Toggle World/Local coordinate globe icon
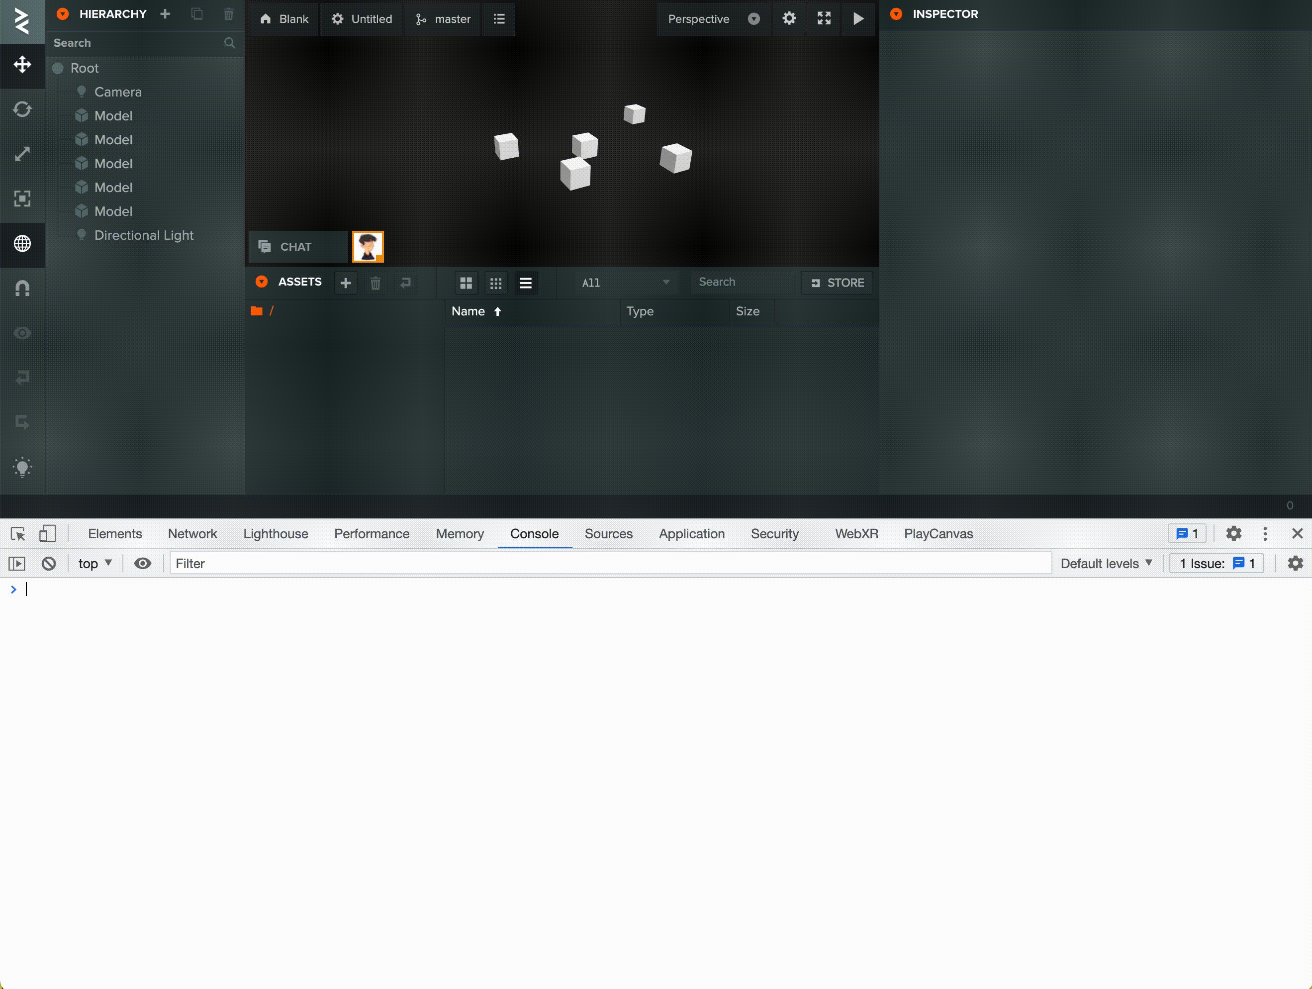Screen dimensions: 1312x989 tap(22, 244)
